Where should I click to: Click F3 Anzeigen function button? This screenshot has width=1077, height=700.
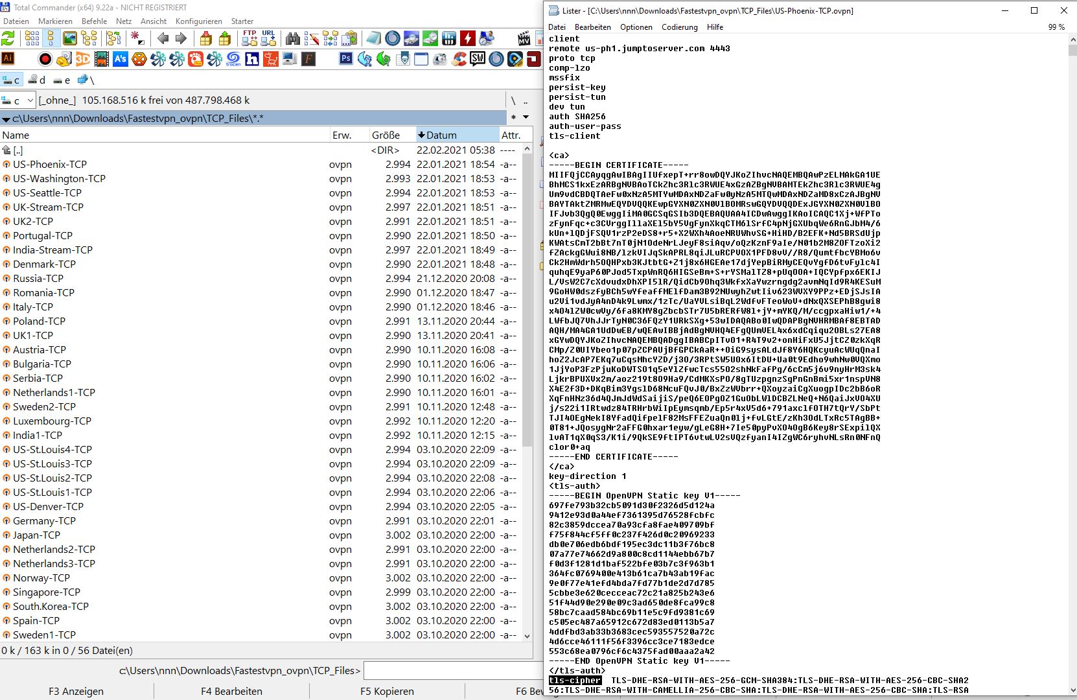point(76,691)
